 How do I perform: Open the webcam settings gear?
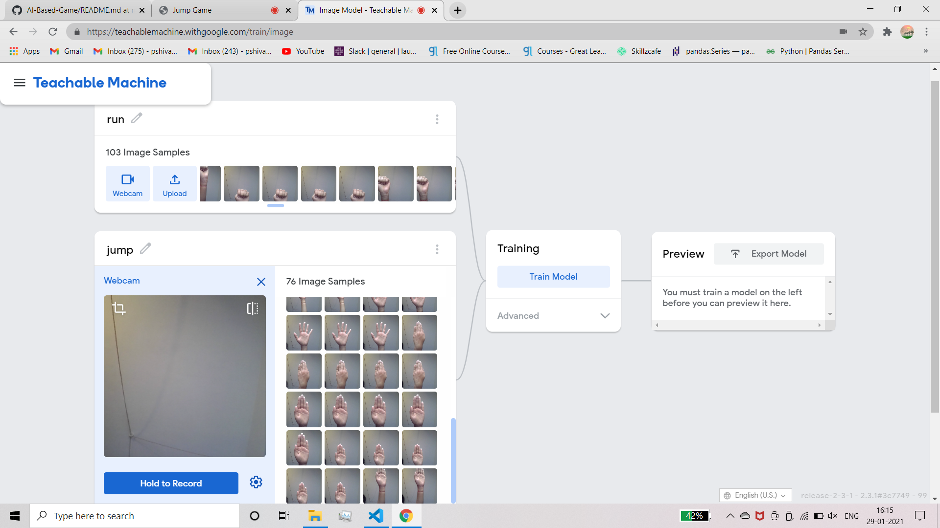[x=256, y=482]
